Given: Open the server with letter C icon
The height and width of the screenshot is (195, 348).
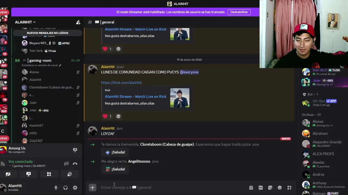Looking at the screenshot, I should tap(3, 131).
